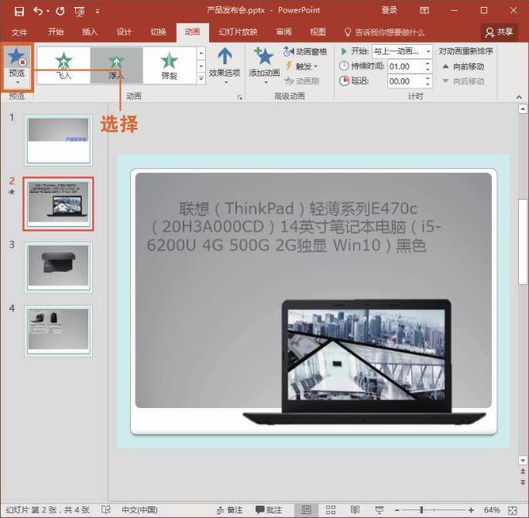Switch to the 插入 tab

pos(89,32)
